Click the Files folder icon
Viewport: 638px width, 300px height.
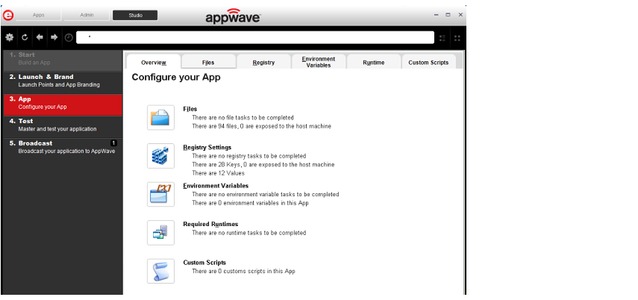160,118
